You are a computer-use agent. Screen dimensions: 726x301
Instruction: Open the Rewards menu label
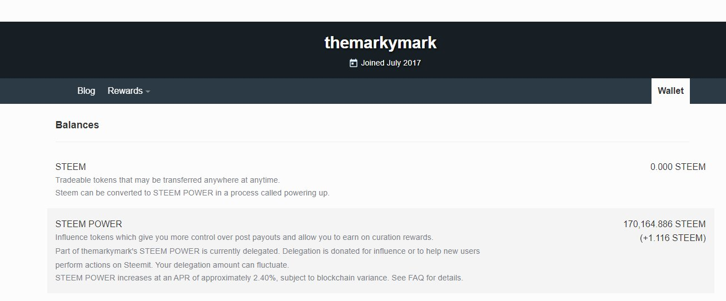pos(125,91)
